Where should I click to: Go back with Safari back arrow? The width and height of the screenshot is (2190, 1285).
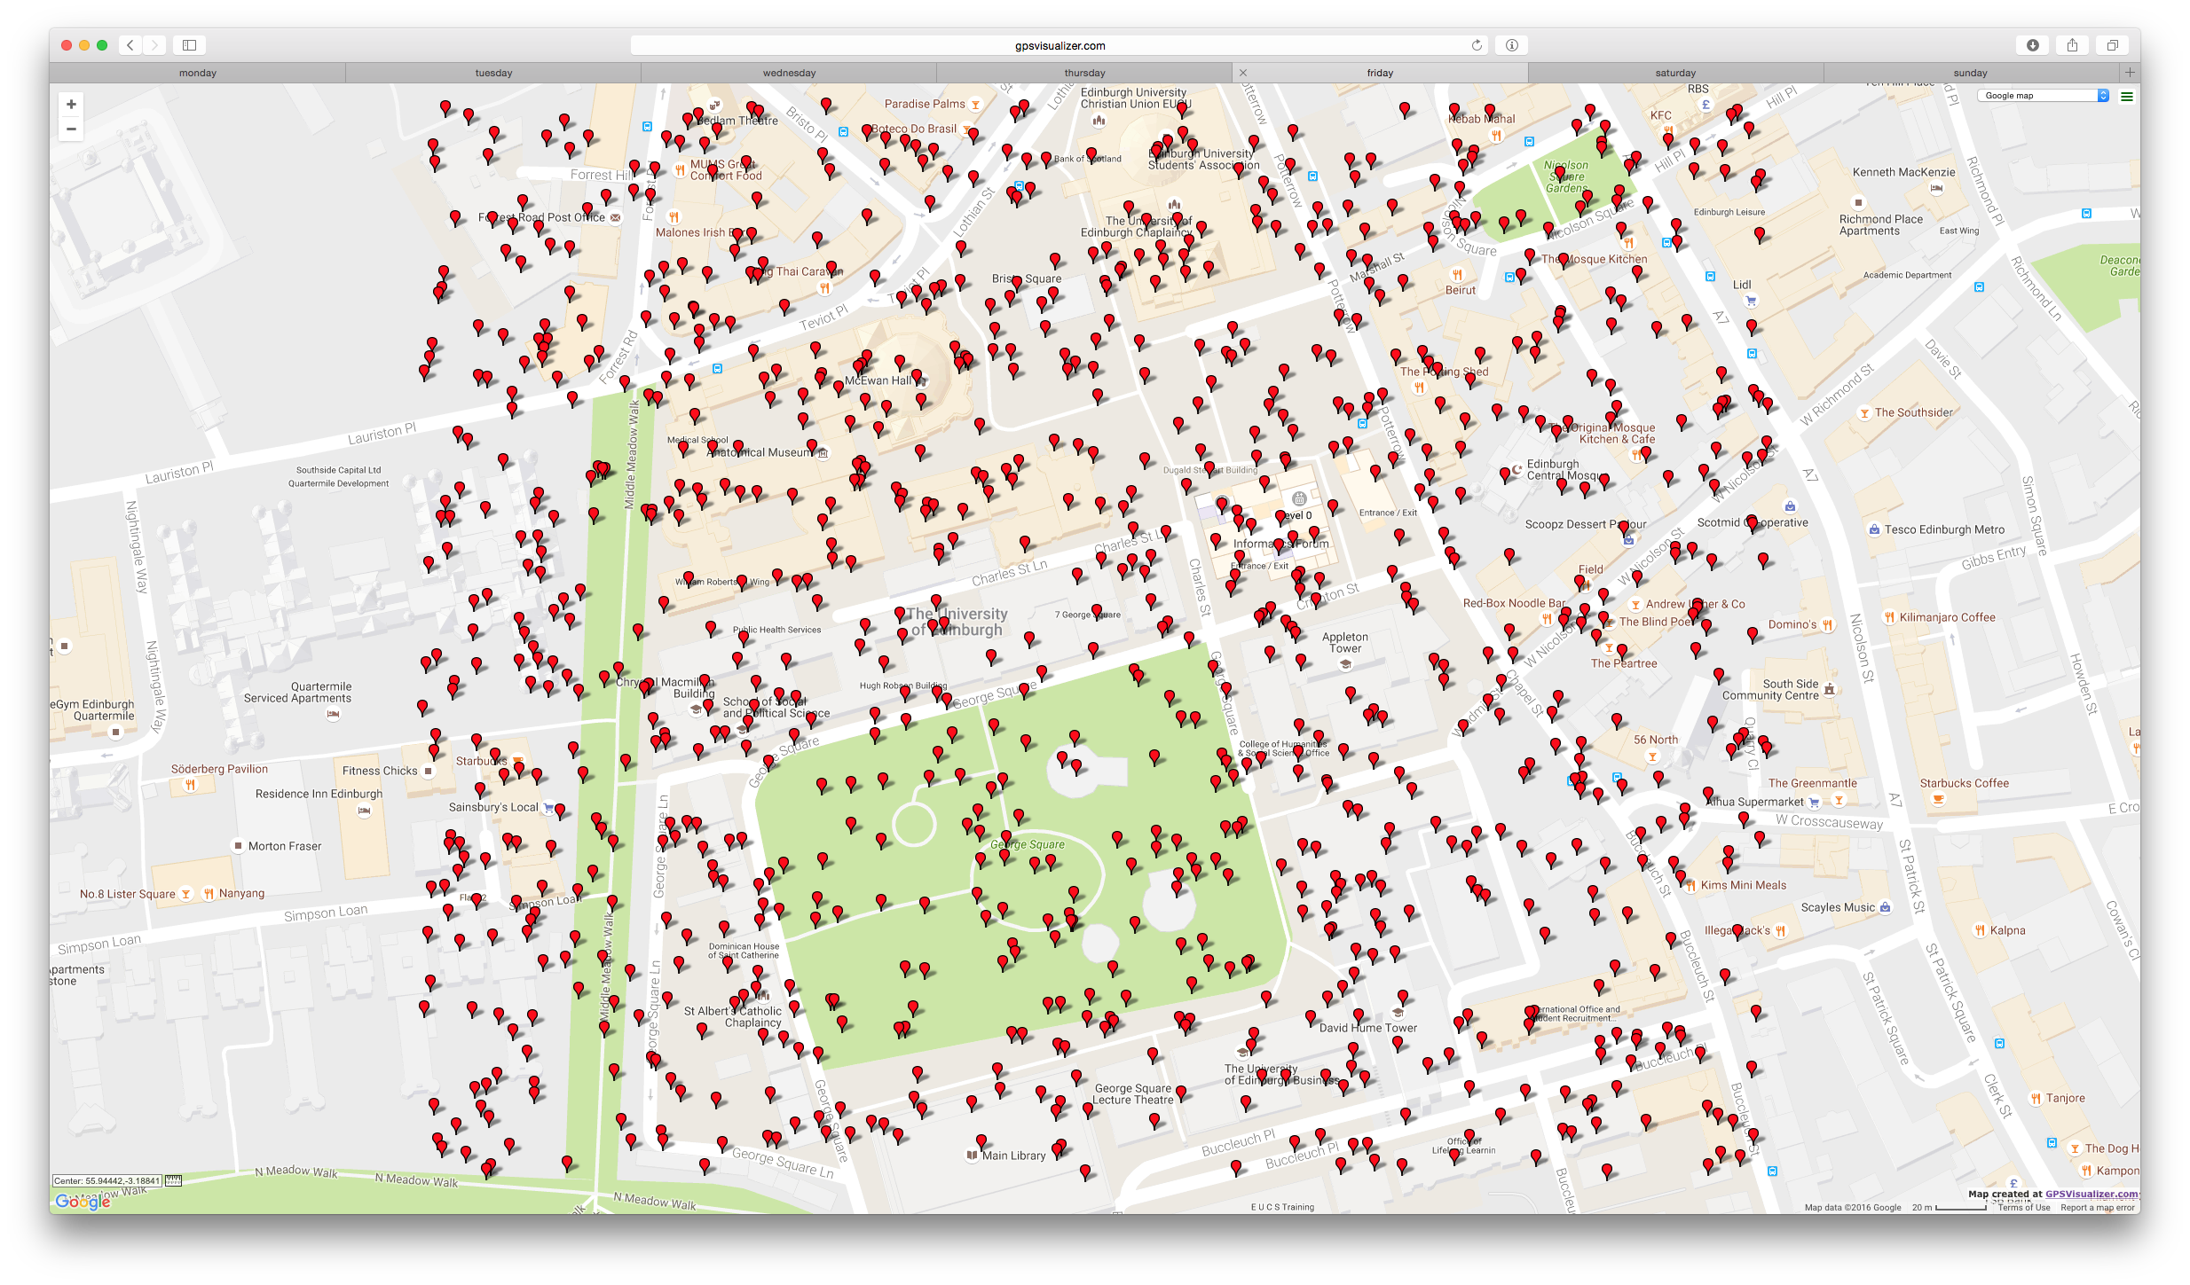pos(130,45)
